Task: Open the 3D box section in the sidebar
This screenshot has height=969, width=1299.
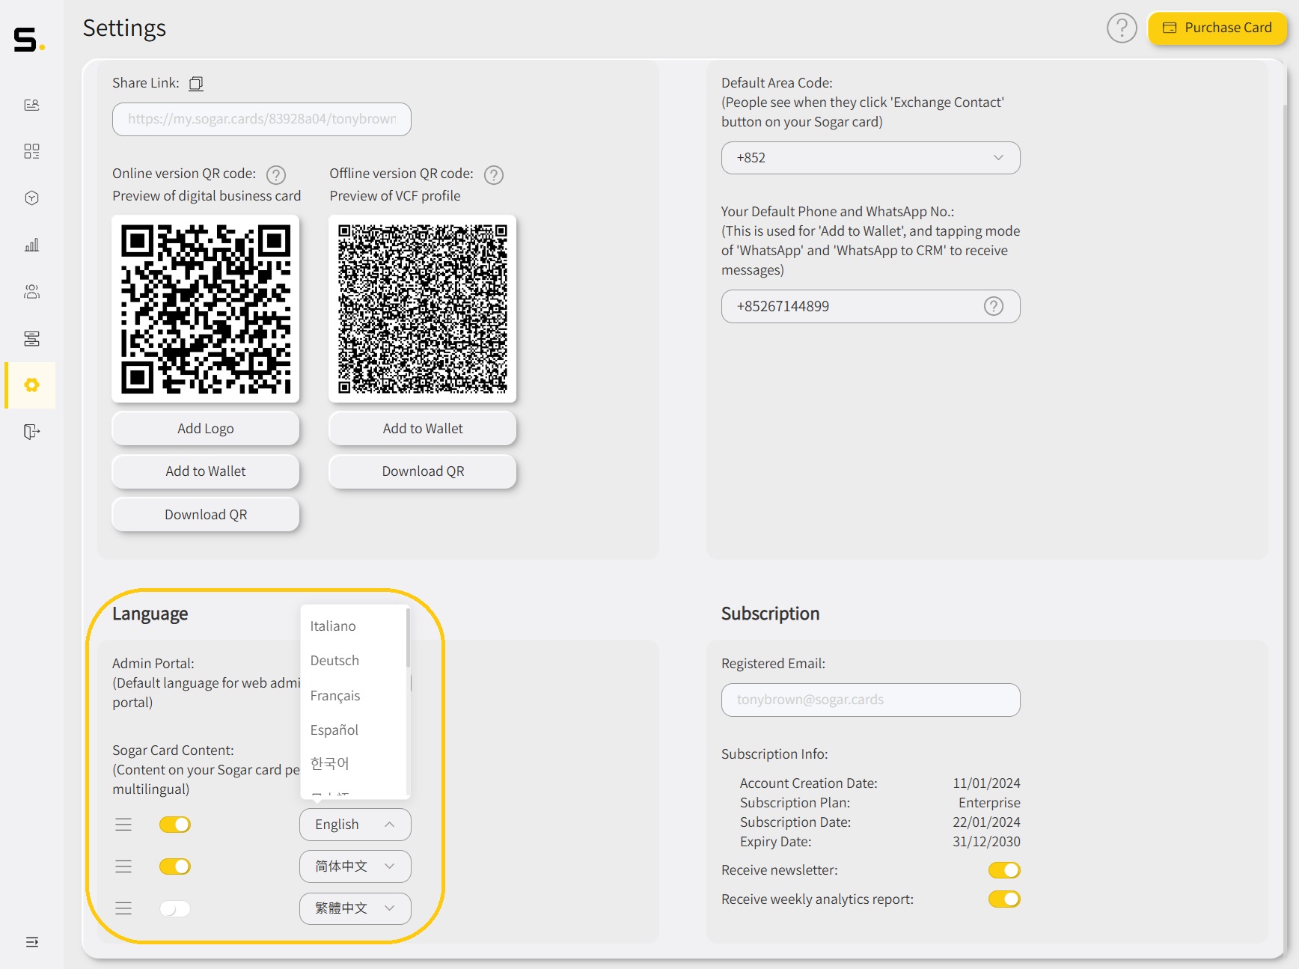Action: click(x=31, y=198)
